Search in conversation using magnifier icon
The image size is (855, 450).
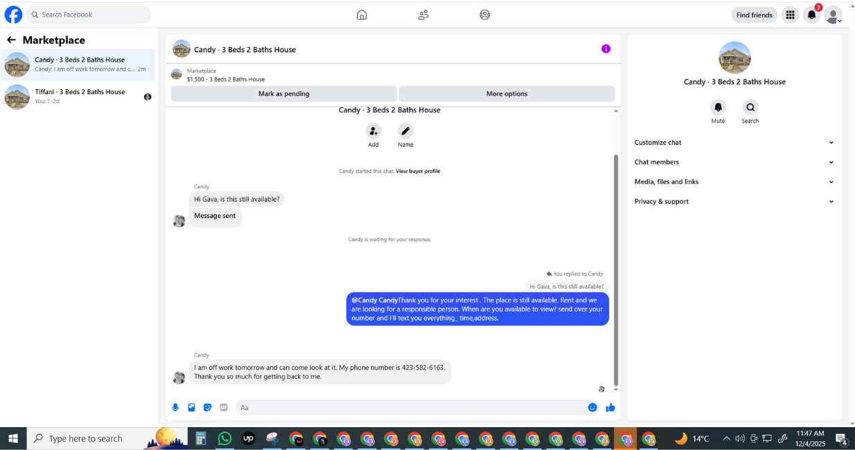tap(750, 107)
